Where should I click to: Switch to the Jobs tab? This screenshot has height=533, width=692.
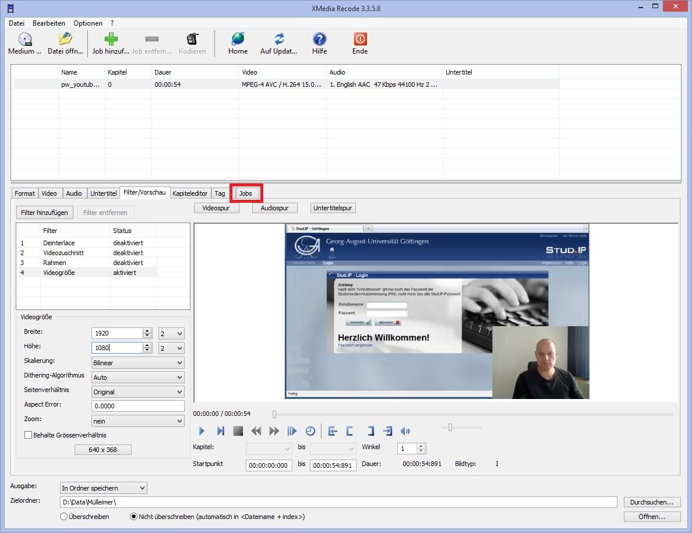[x=246, y=193]
